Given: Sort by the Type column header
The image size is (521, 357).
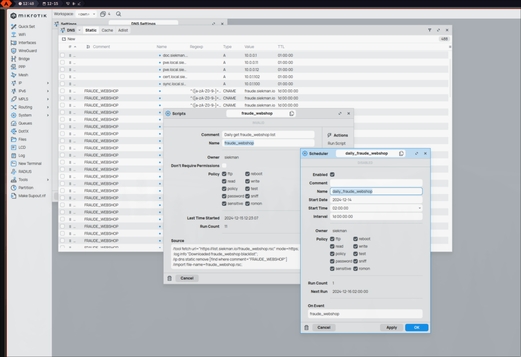Looking at the screenshot, I should pyautogui.click(x=227, y=47).
